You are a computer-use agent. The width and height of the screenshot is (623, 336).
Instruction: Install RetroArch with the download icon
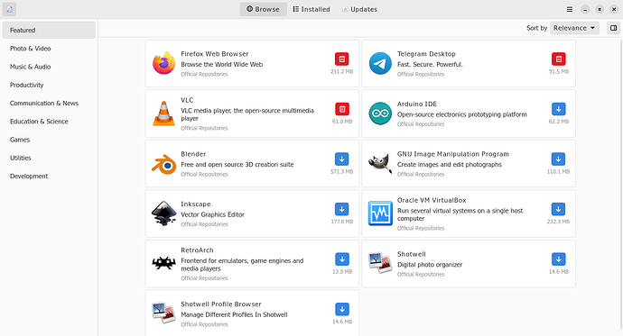coord(341,259)
